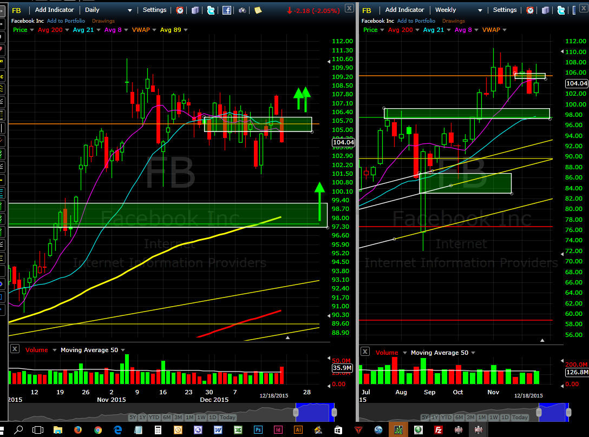Launch Chrome from the taskbar
Screen dimensions: 589x437
pyautogui.click(x=98, y=430)
